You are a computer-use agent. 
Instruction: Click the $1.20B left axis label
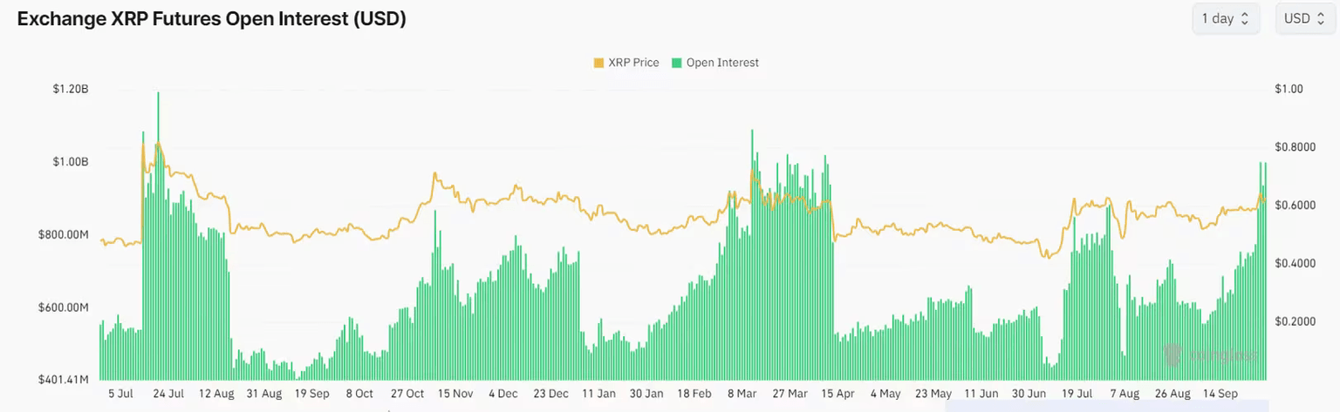72,89
